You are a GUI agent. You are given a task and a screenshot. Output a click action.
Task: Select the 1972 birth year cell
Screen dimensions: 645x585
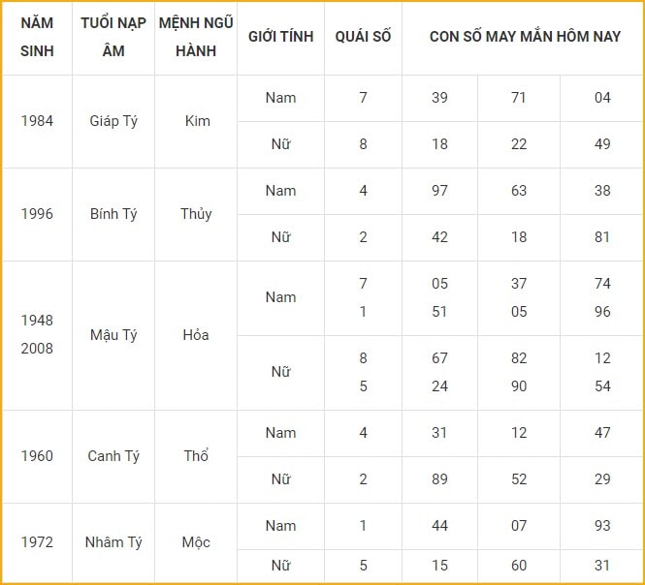(37, 542)
